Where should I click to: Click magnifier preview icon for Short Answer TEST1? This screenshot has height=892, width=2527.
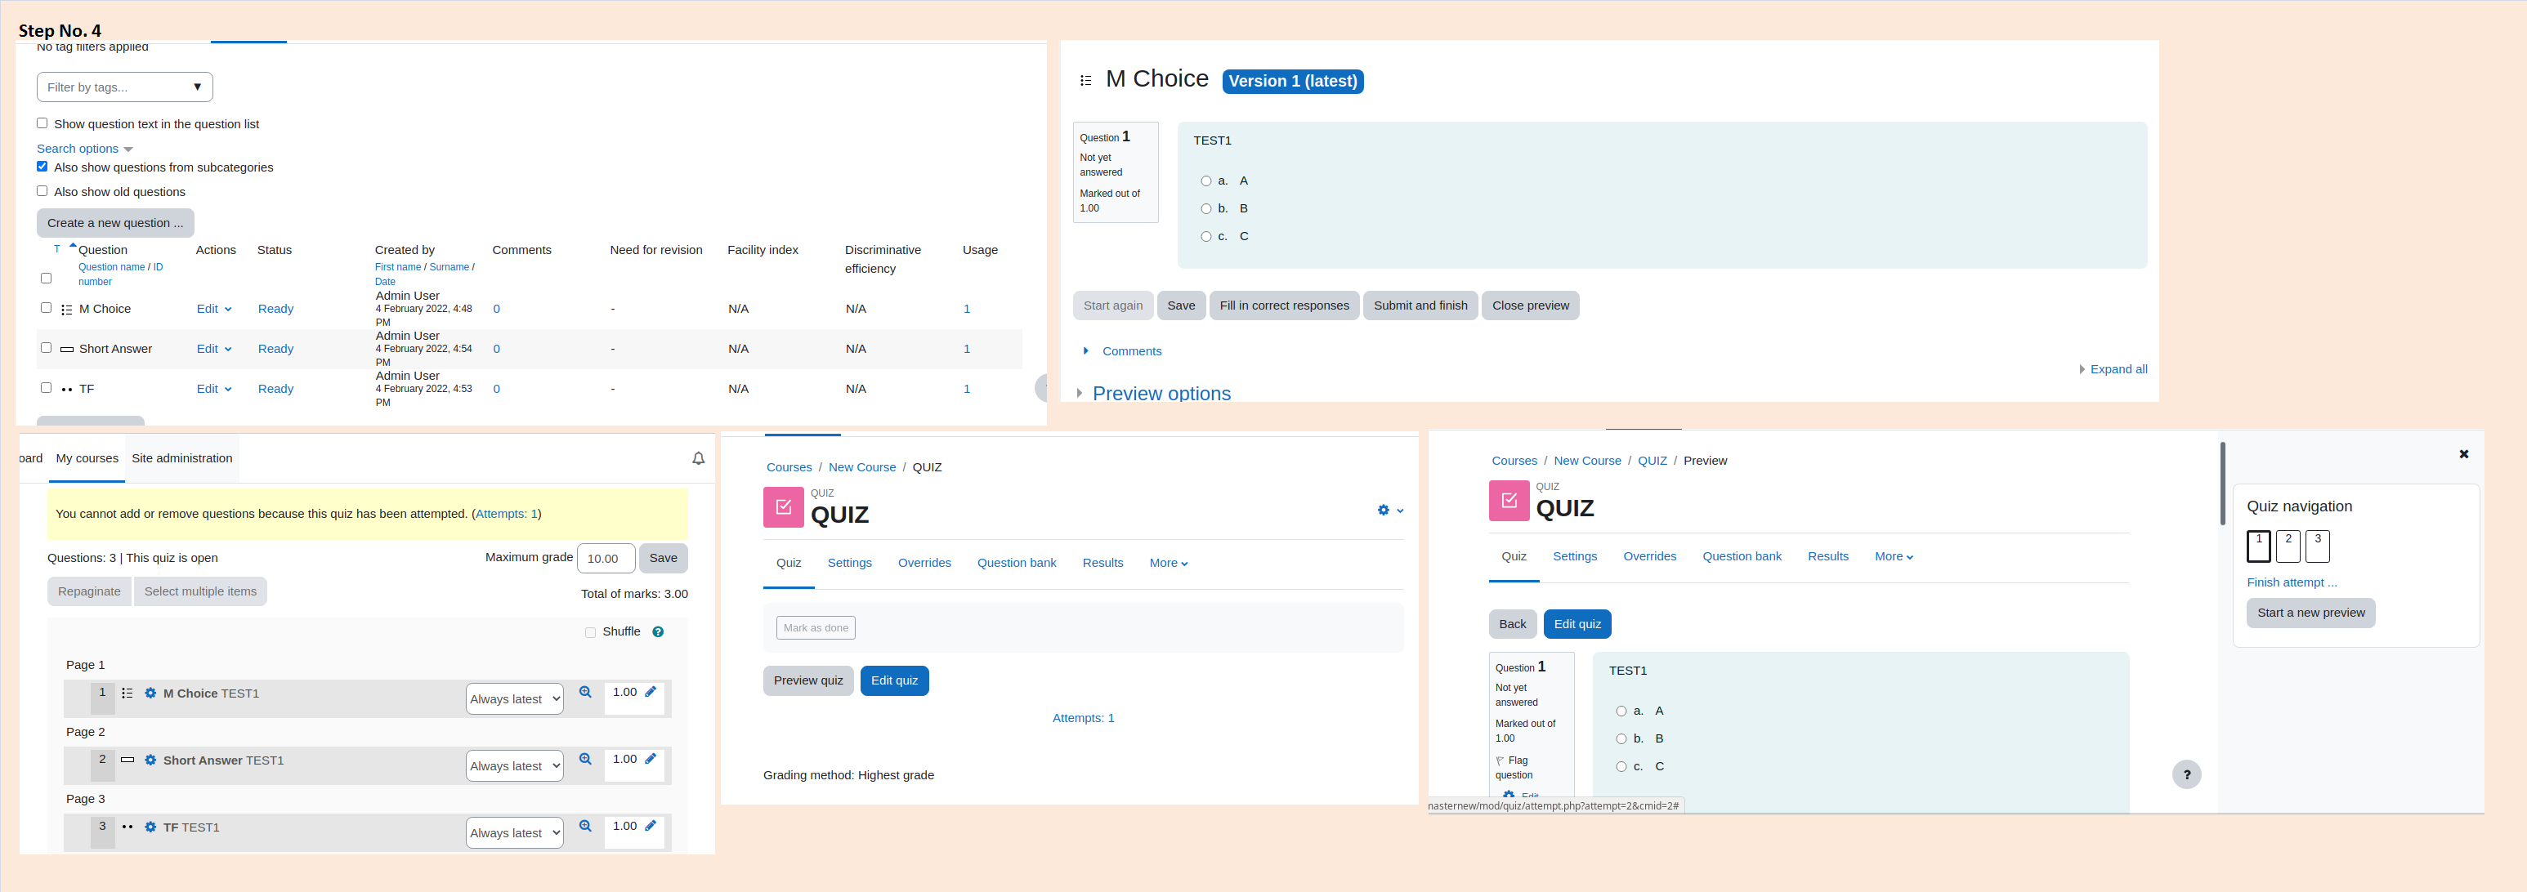pyautogui.click(x=586, y=759)
